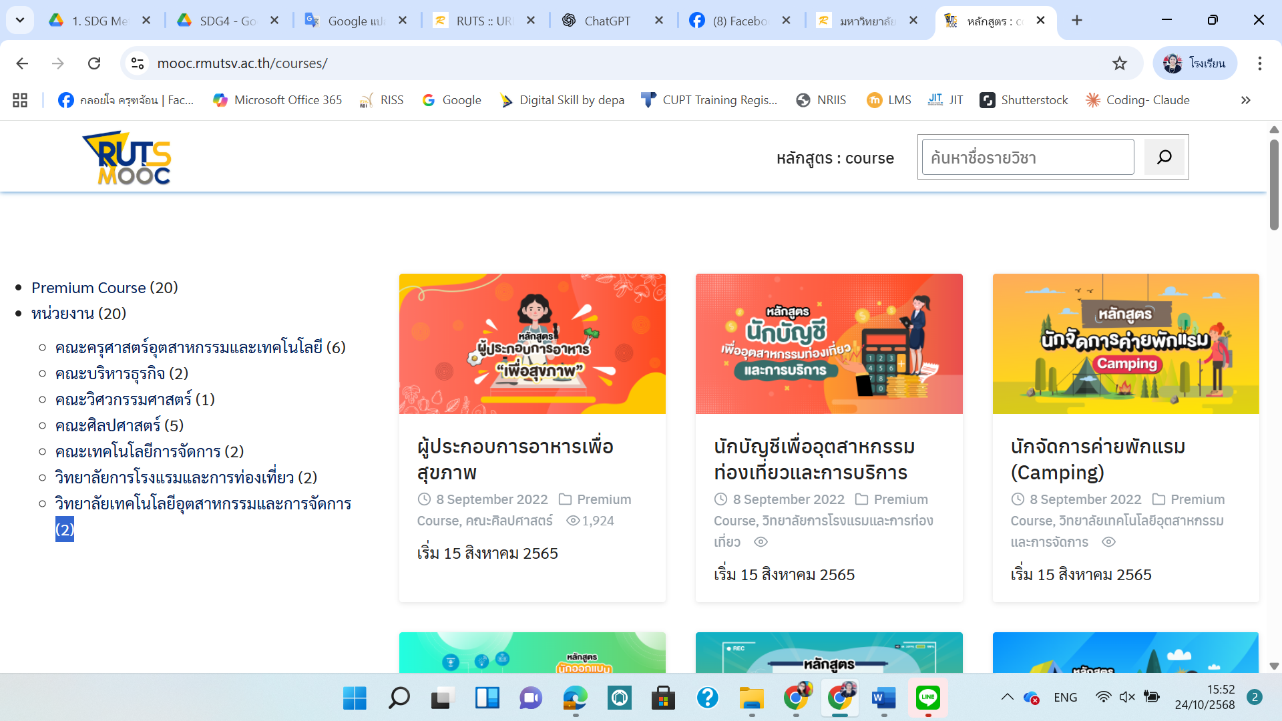
Task: Open the Chrome three-dot menu
Action: coord(1259,63)
